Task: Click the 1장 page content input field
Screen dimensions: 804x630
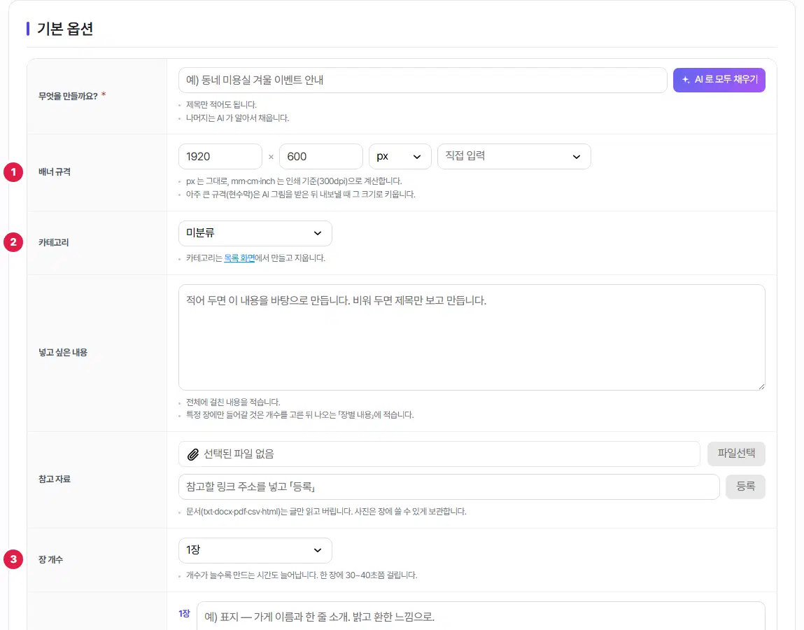Action: coord(481,616)
